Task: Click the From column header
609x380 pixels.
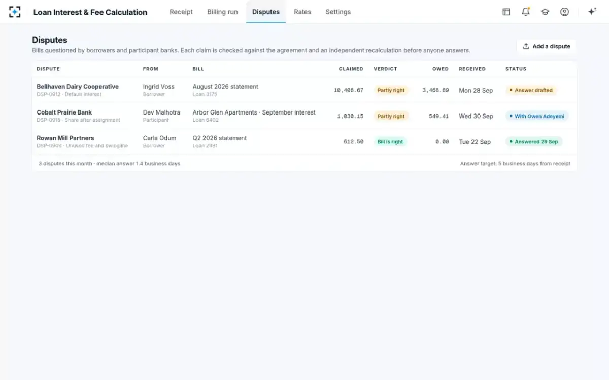Action: point(151,69)
